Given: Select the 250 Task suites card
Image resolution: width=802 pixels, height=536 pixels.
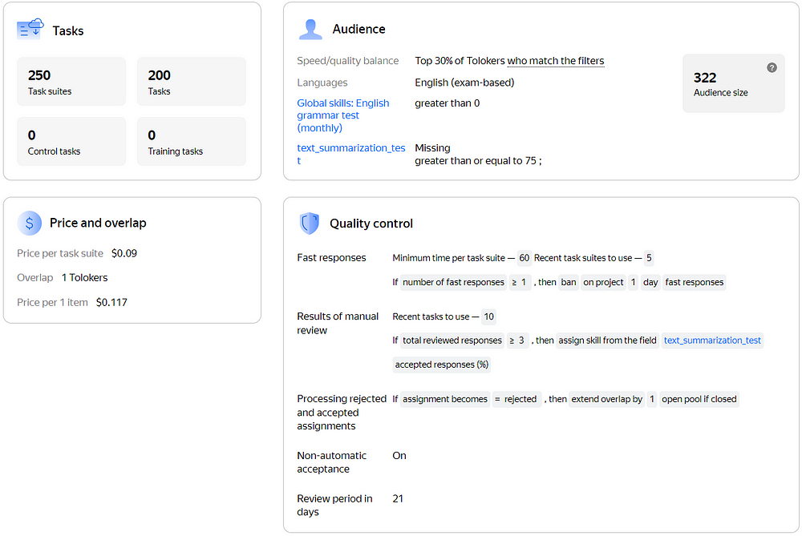Looking at the screenshot, I should (x=71, y=82).
